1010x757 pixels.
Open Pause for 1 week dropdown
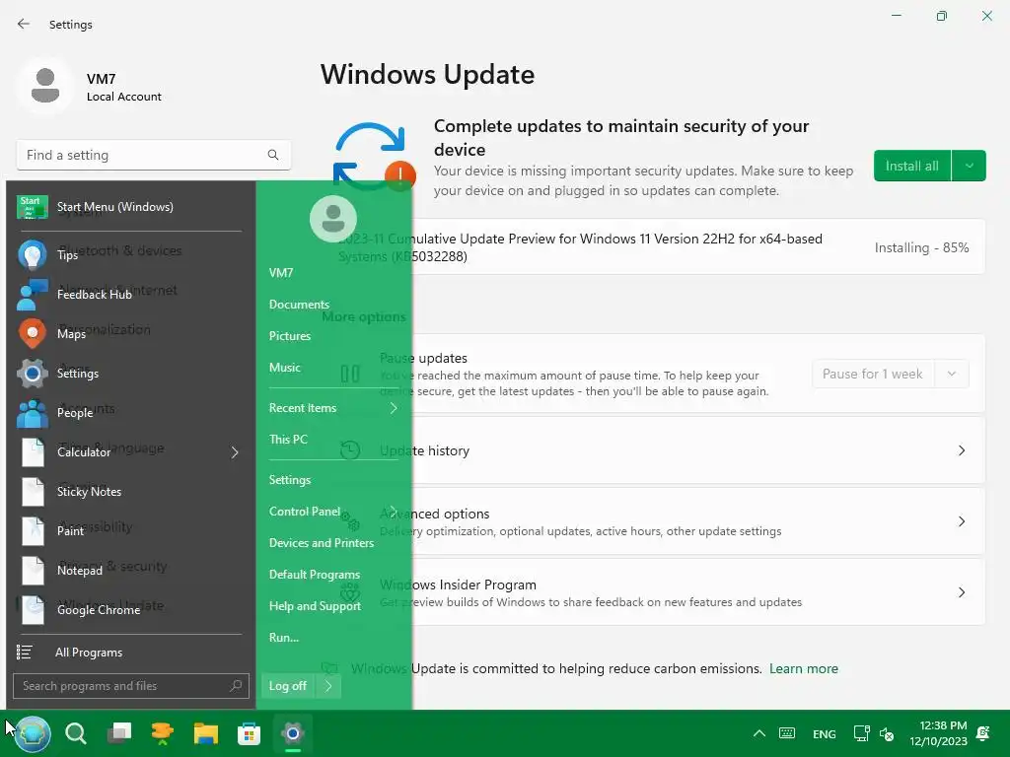click(x=952, y=374)
